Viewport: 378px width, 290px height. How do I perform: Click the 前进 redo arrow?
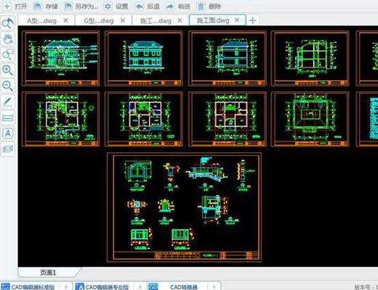(170, 7)
